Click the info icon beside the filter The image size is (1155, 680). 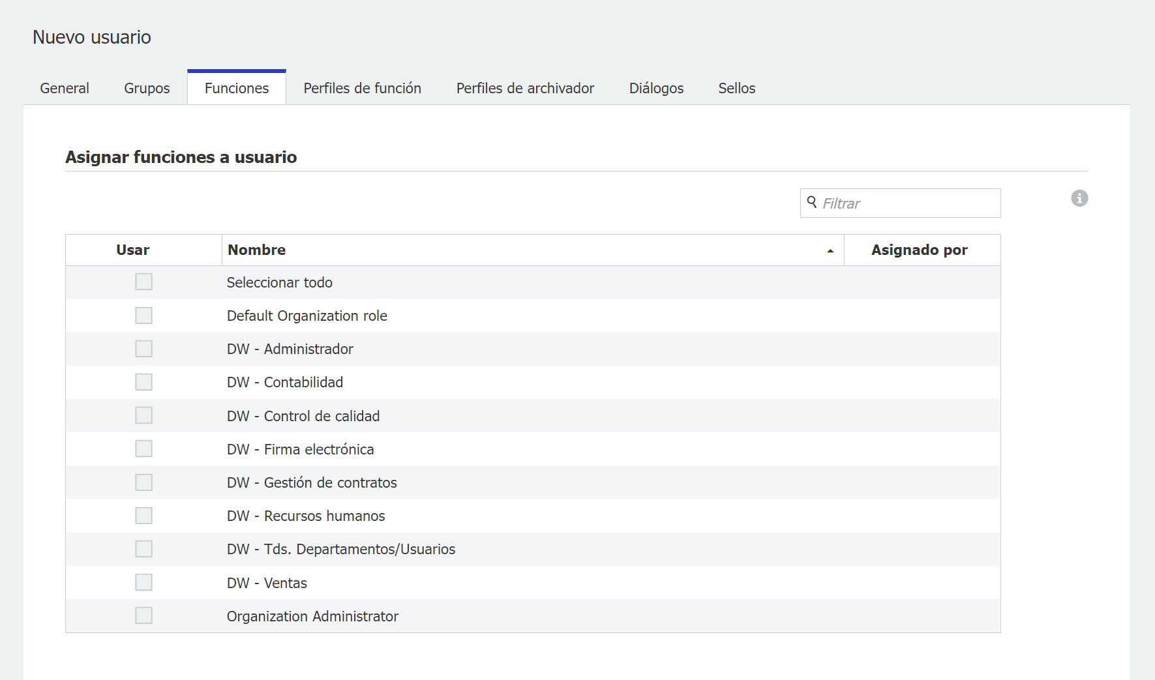point(1079,198)
